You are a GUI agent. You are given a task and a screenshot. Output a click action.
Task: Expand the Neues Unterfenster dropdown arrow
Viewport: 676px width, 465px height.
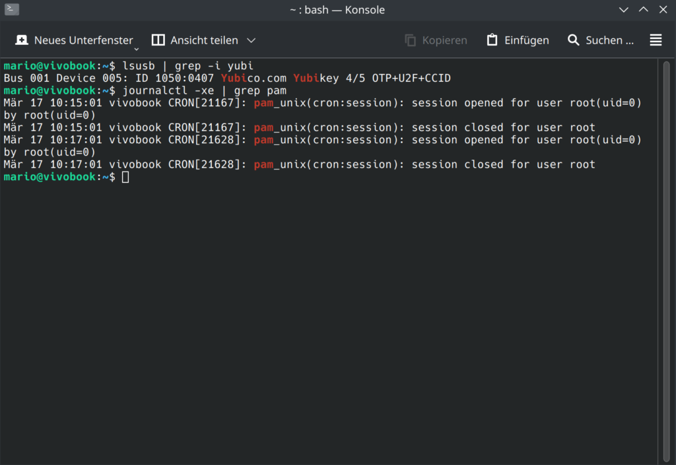point(136,49)
